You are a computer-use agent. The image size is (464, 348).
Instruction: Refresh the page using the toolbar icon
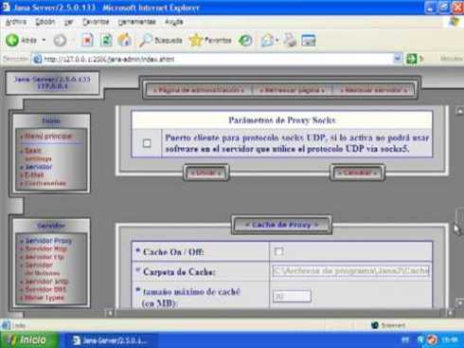[106, 41]
